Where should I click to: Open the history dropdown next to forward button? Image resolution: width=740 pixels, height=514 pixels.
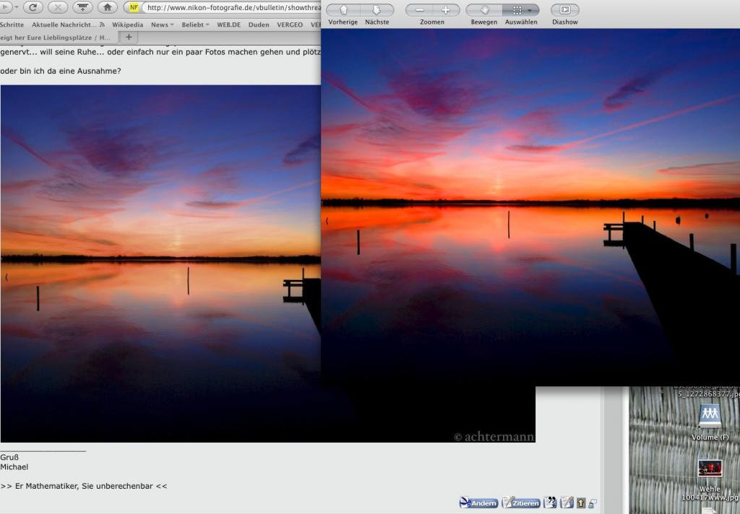pos(16,7)
